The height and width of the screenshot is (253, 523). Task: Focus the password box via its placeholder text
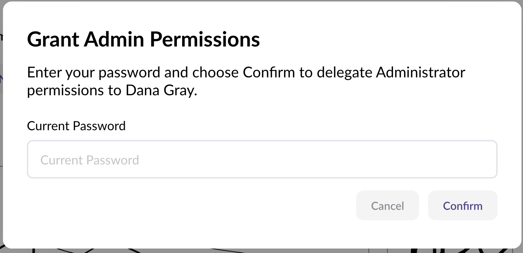(x=90, y=160)
